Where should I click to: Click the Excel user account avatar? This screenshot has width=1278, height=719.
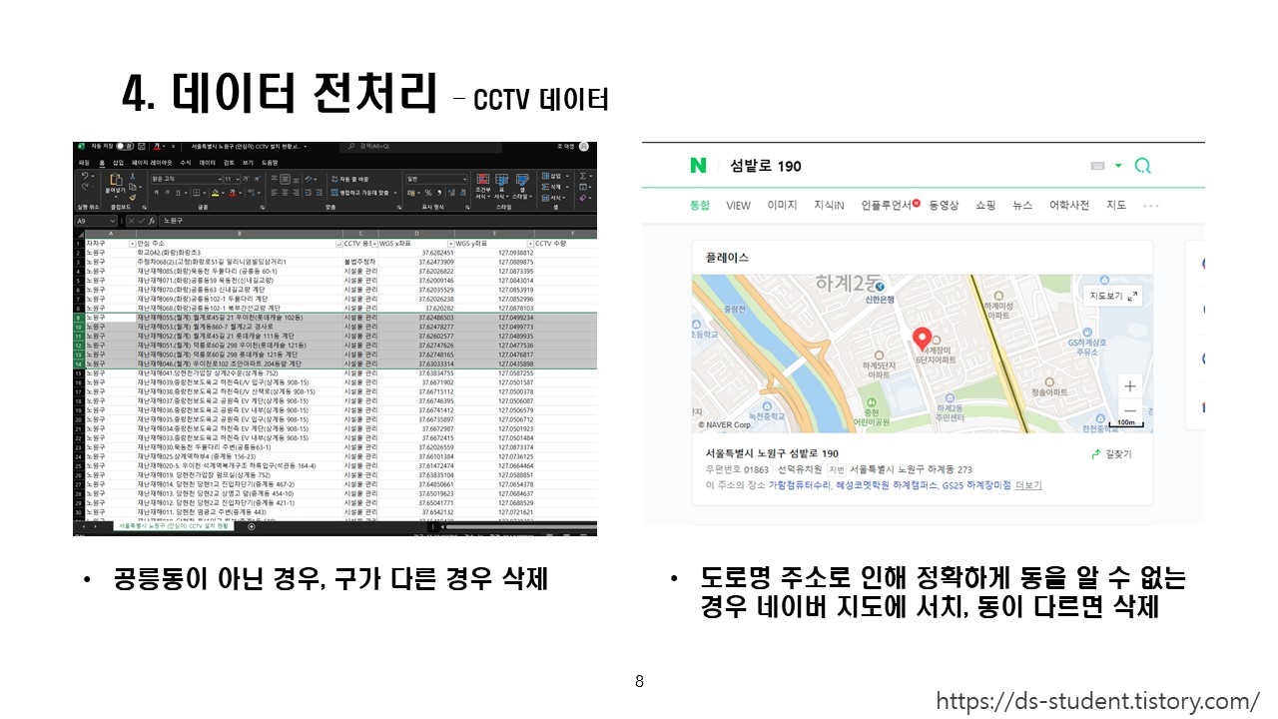(583, 147)
